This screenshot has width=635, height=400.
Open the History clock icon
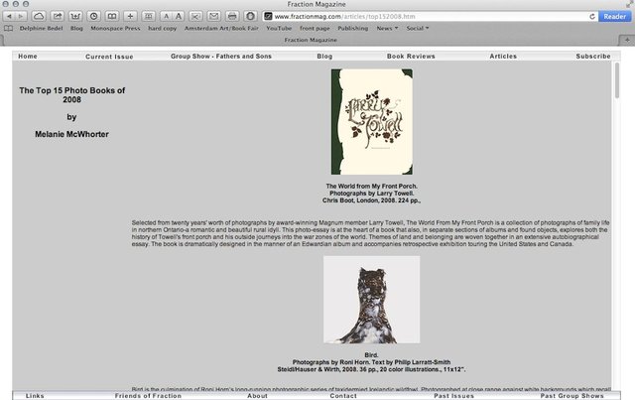click(93, 17)
